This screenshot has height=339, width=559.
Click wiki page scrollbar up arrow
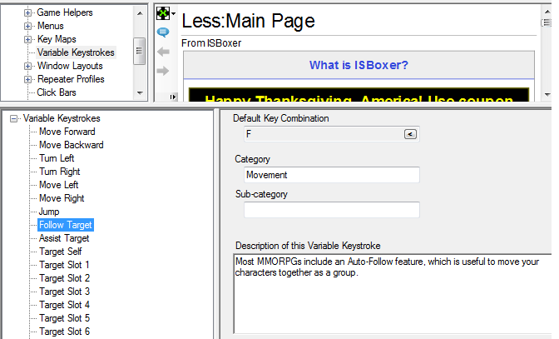[547, 12]
